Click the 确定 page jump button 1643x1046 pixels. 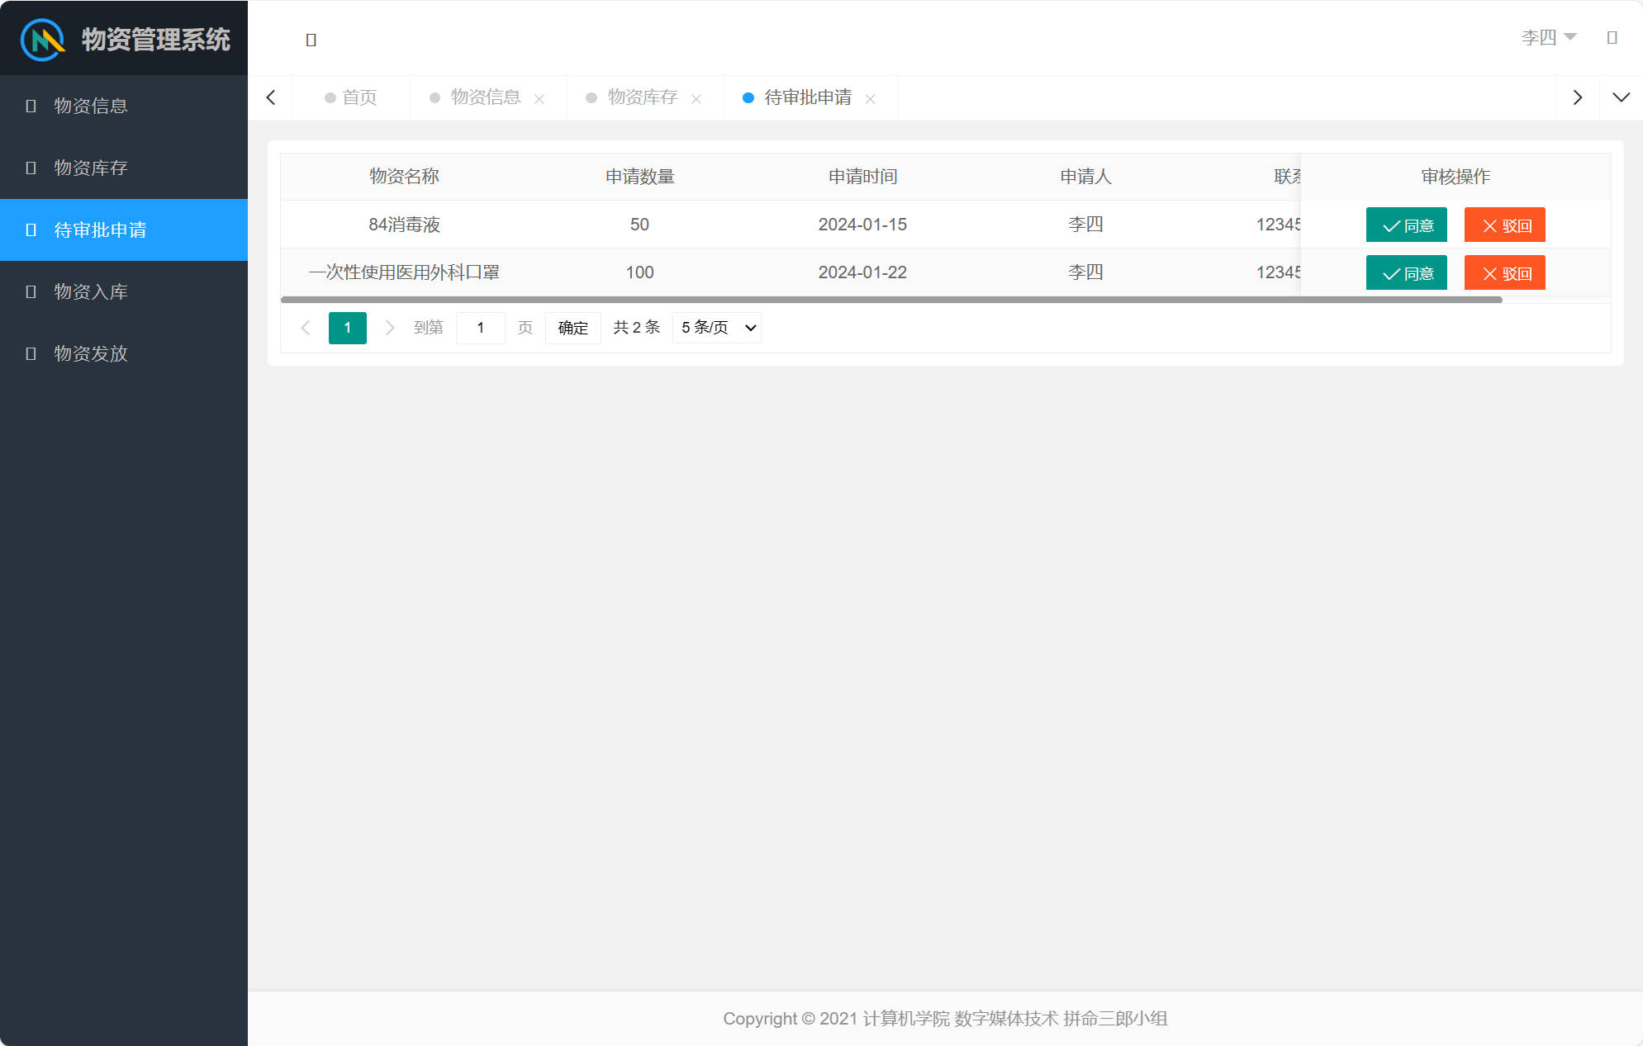[572, 327]
